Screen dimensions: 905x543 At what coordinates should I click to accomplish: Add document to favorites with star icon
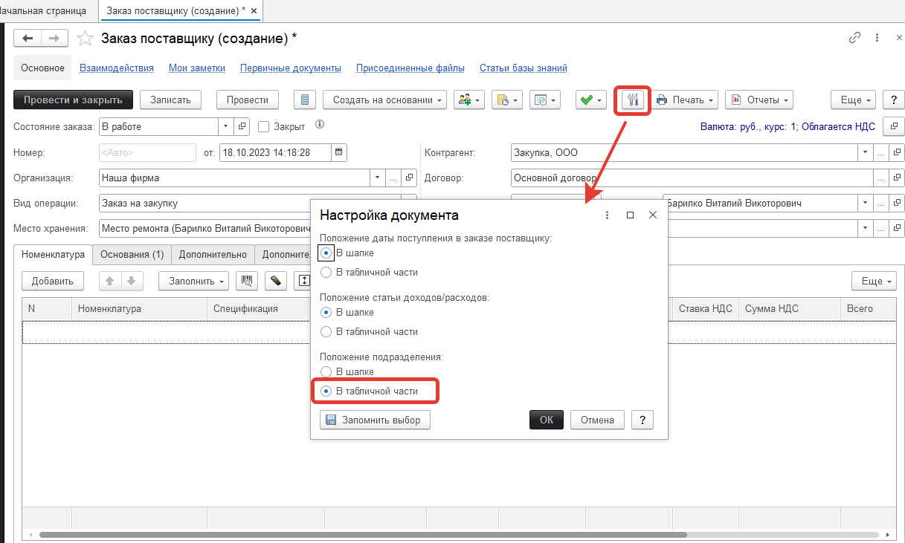(x=86, y=38)
